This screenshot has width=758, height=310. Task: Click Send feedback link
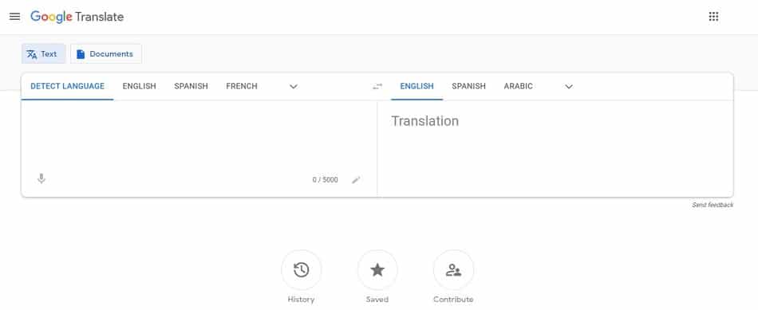(713, 206)
